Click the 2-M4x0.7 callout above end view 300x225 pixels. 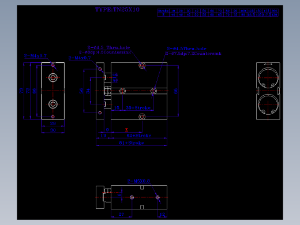tap(35, 56)
